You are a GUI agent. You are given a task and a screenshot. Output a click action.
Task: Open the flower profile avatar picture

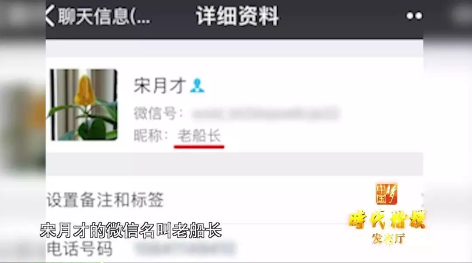(x=83, y=104)
